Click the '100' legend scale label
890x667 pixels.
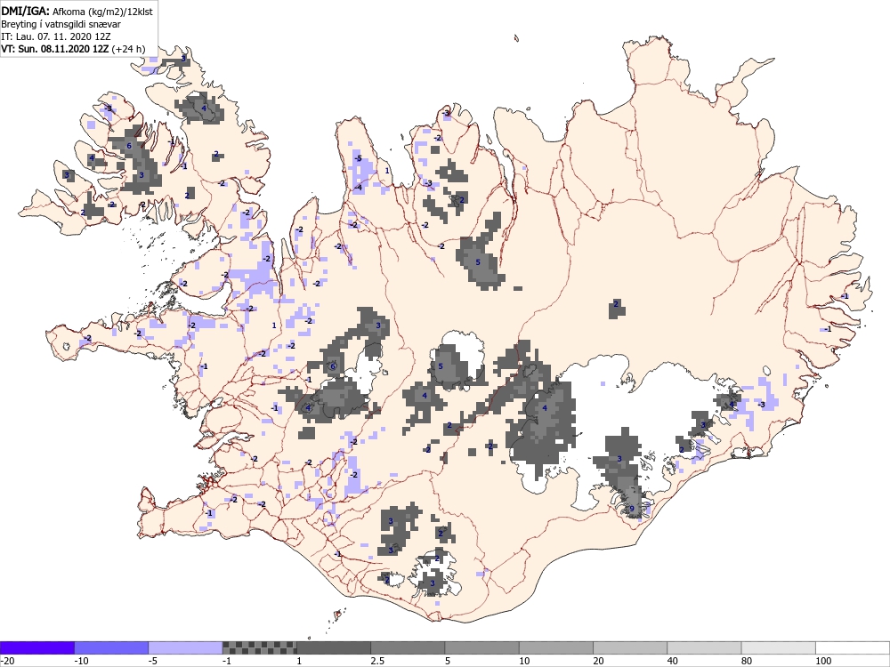click(x=823, y=661)
